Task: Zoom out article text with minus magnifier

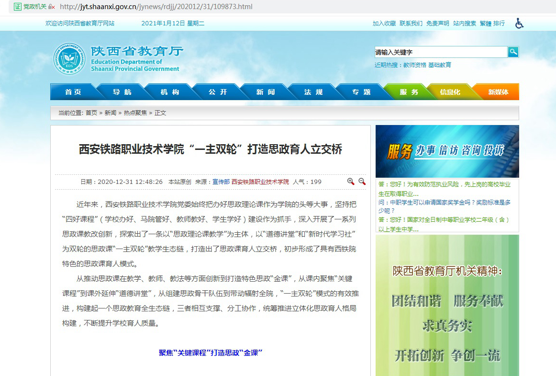Action: click(x=362, y=182)
